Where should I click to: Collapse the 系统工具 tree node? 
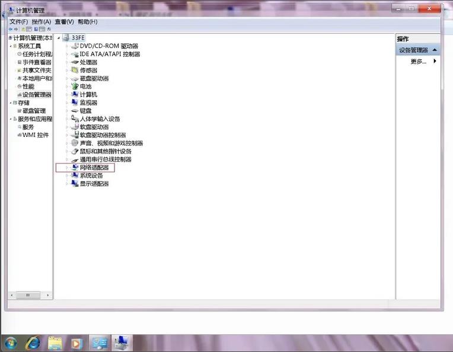(11, 46)
